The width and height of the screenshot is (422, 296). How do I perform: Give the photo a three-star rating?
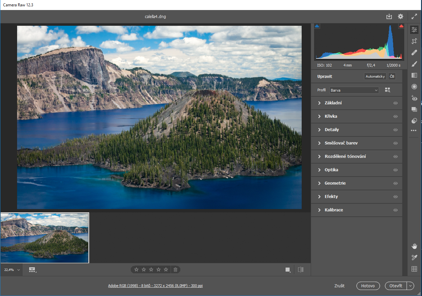(x=151, y=269)
